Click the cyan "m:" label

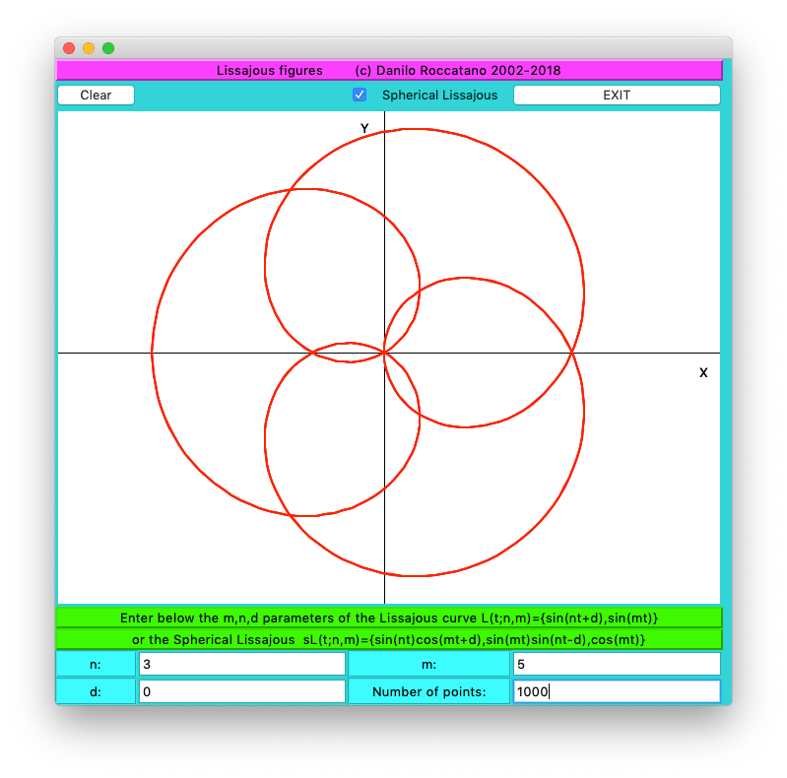[428, 664]
